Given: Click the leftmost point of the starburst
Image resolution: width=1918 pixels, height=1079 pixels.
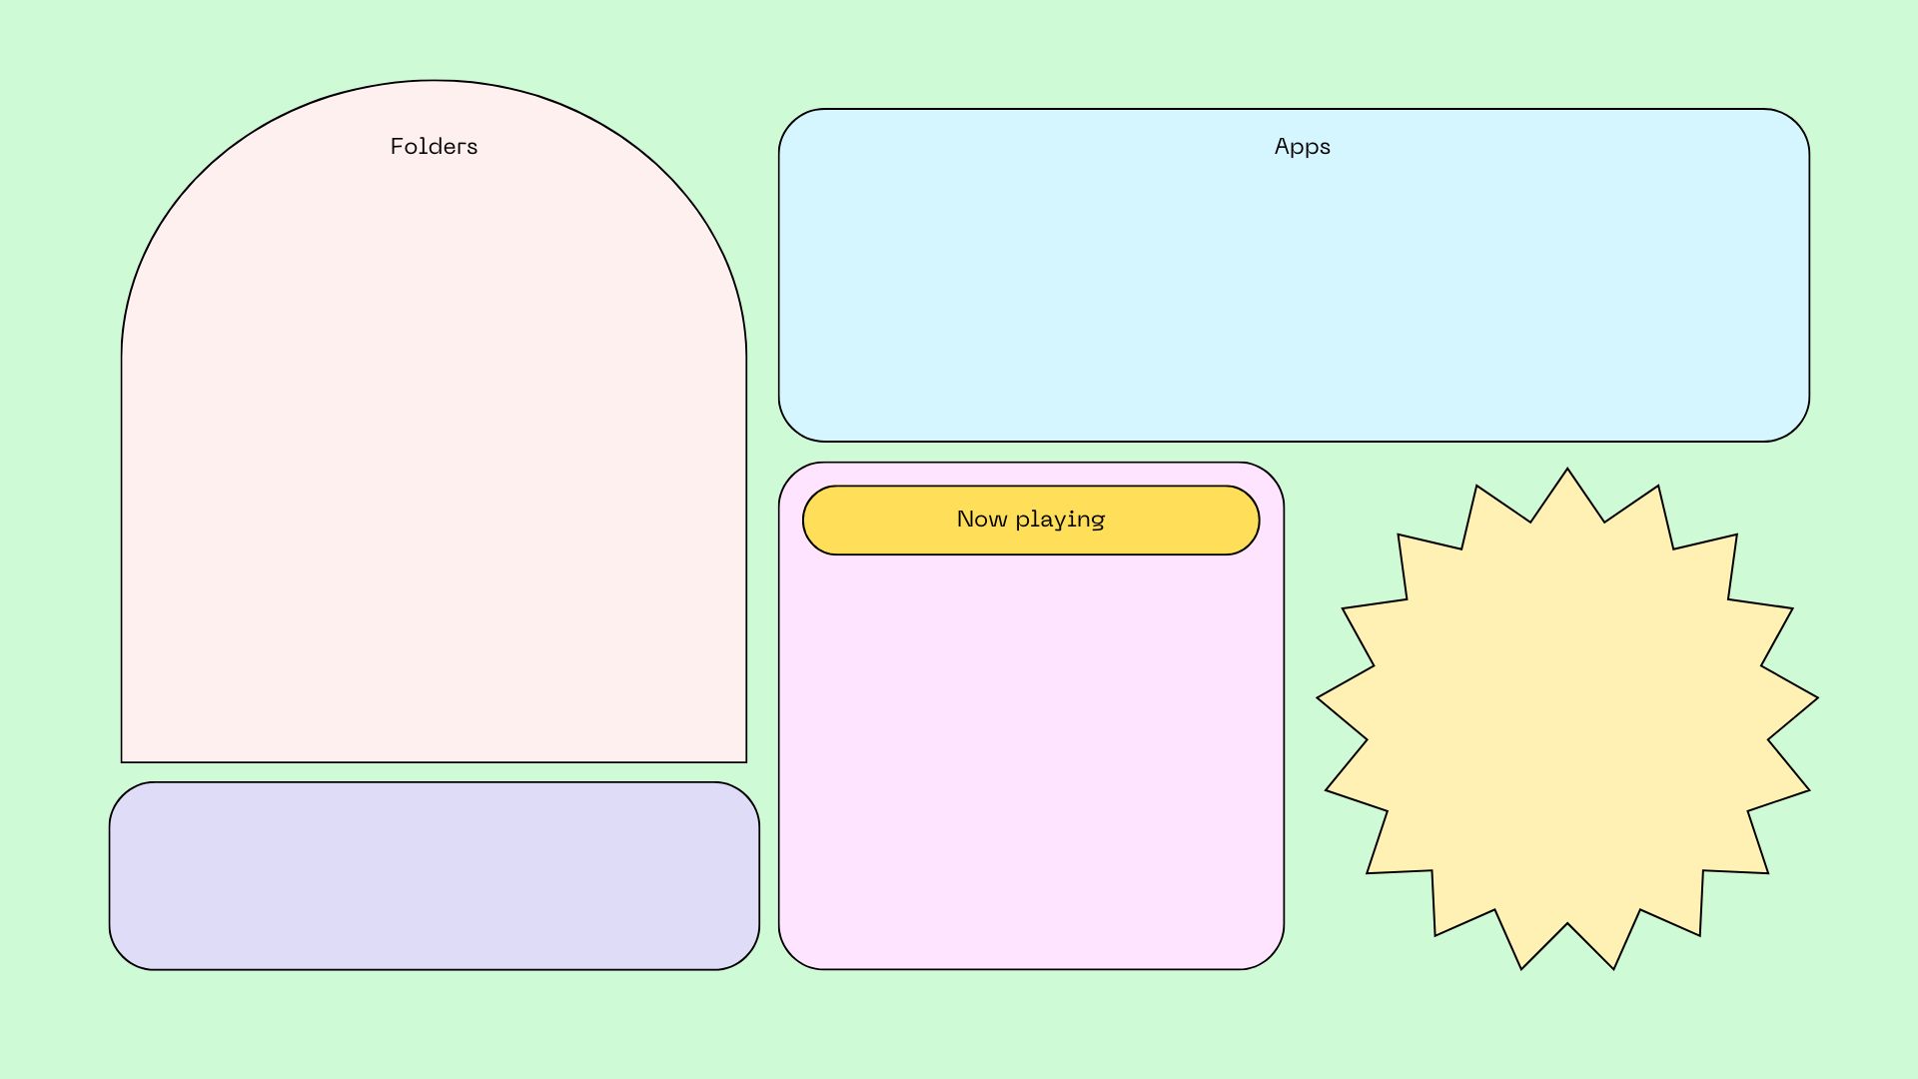Looking at the screenshot, I should [1325, 698].
